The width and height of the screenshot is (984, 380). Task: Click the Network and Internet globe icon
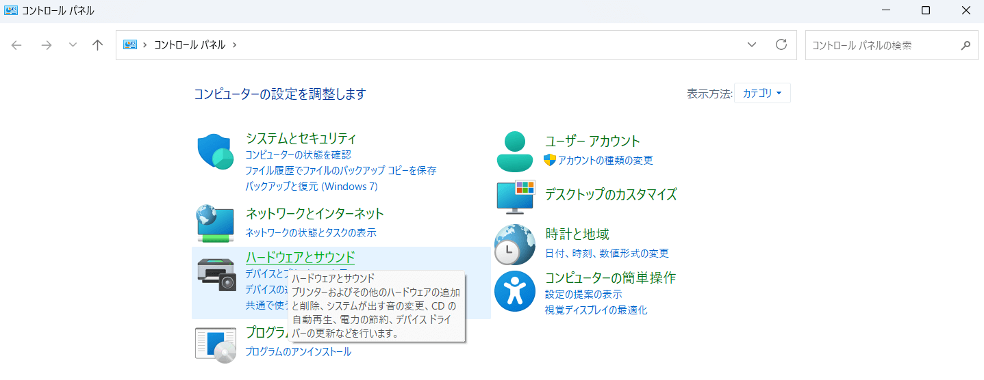[216, 223]
